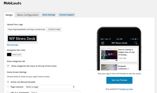157x93 pixels.
Task: Click the black navigation bar color swatch
Action: (x=9, y=55)
